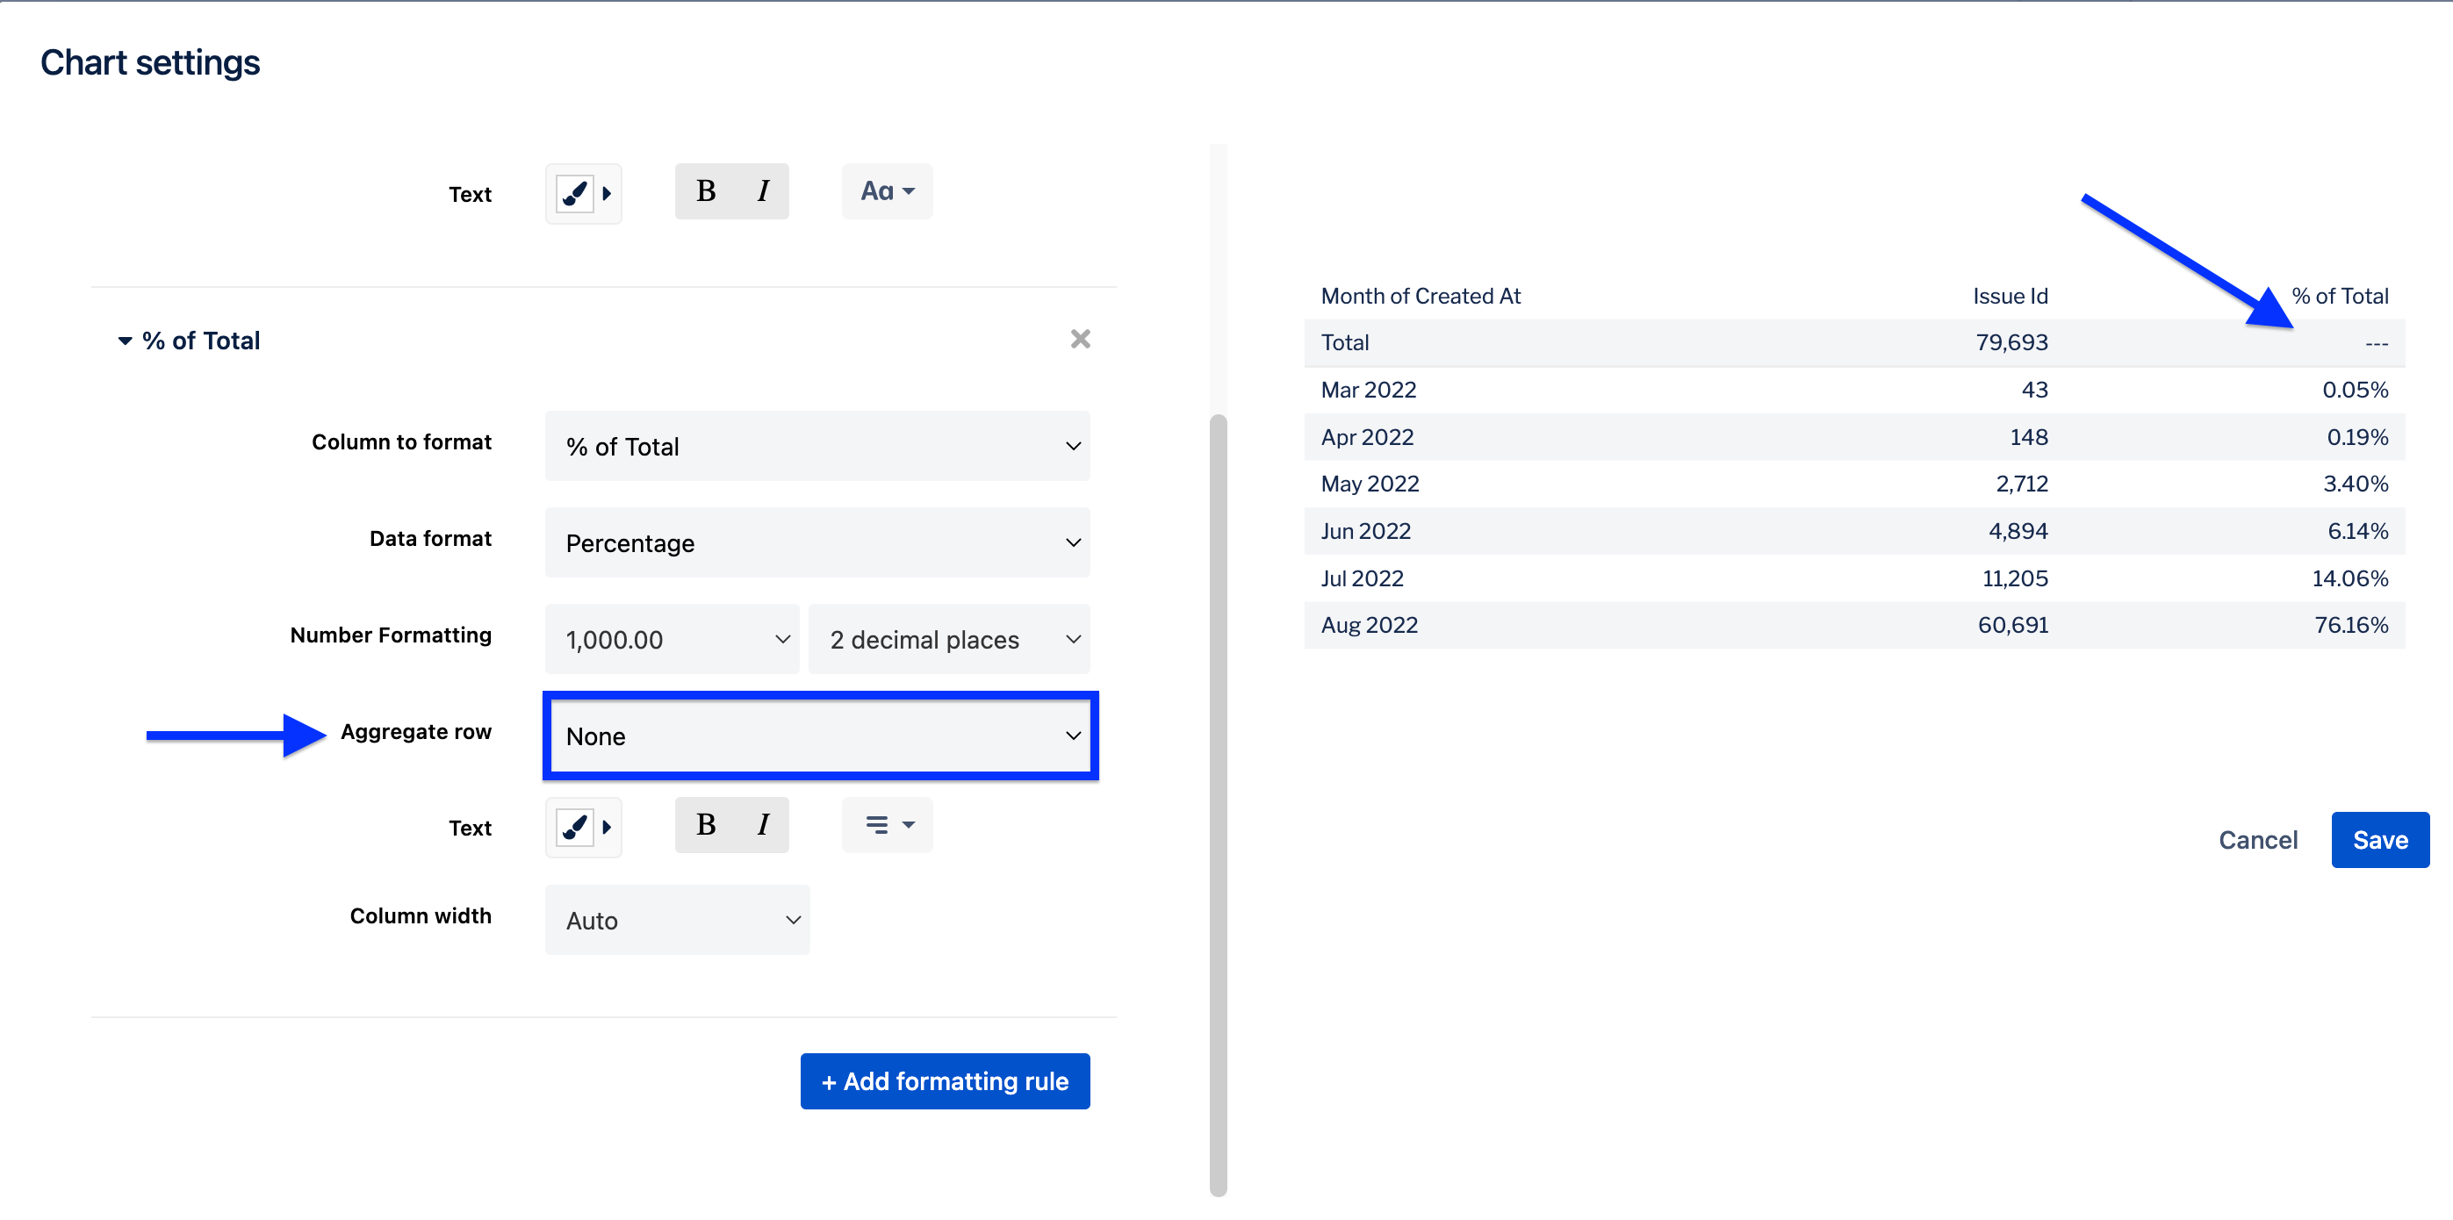
Task: Collapse the % of Total rule section
Action: 125,341
